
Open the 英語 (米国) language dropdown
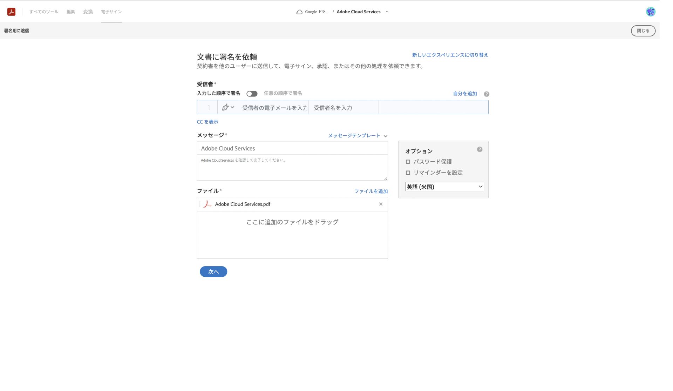tap(444, 187)
